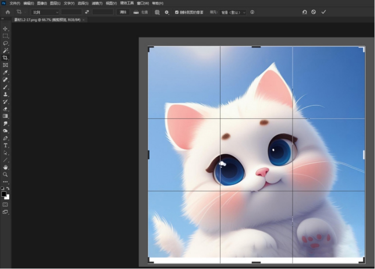Viewport: 375px width, 269px height.
Task: Activate the Hand tool
Action: (6, 167)
